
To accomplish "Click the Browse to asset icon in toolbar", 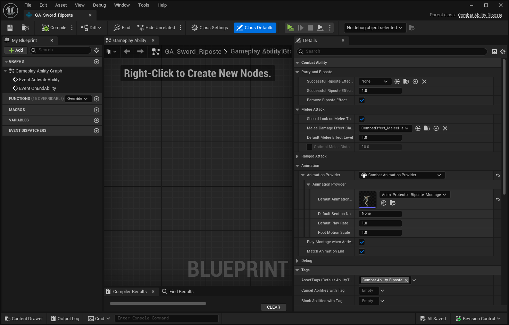I will pos(25,28).
